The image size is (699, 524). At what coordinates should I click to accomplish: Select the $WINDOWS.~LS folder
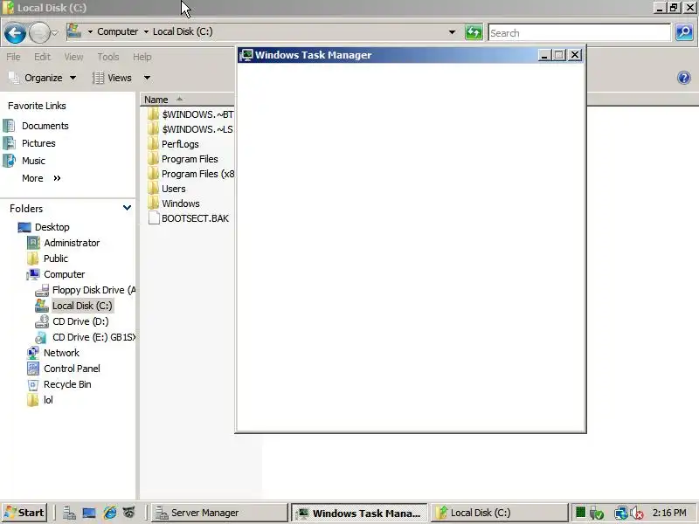tap(197, 129)
